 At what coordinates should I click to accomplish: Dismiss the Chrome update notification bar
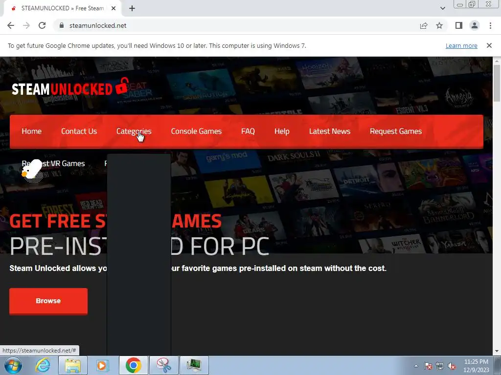pos(489,45)
